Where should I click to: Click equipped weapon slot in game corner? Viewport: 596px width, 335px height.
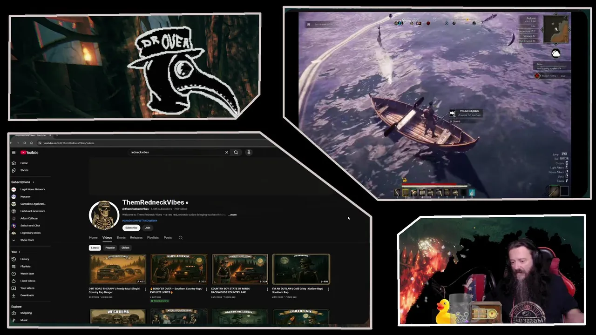tap(555, 191)
